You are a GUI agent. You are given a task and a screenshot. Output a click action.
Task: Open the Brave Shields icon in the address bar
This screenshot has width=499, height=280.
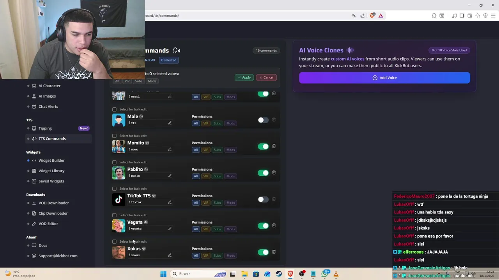[372, 16]
